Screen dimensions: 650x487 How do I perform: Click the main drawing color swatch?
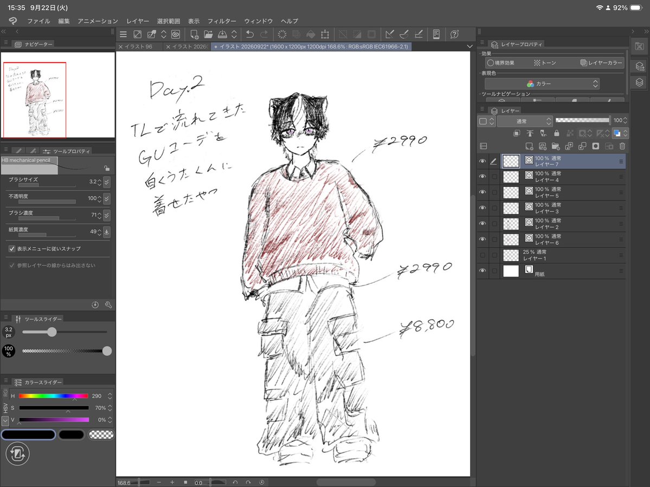(28, 434)
